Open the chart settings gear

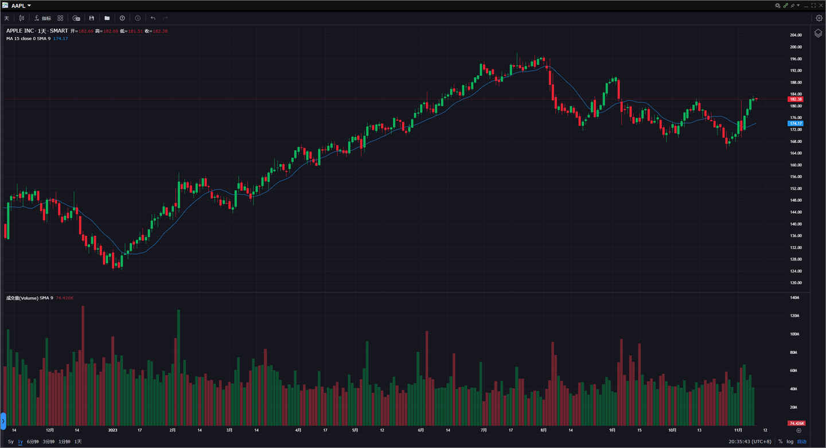[819, 18]
